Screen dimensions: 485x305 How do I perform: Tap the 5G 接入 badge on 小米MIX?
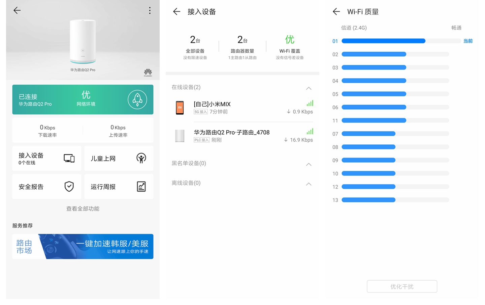[201, 112]
